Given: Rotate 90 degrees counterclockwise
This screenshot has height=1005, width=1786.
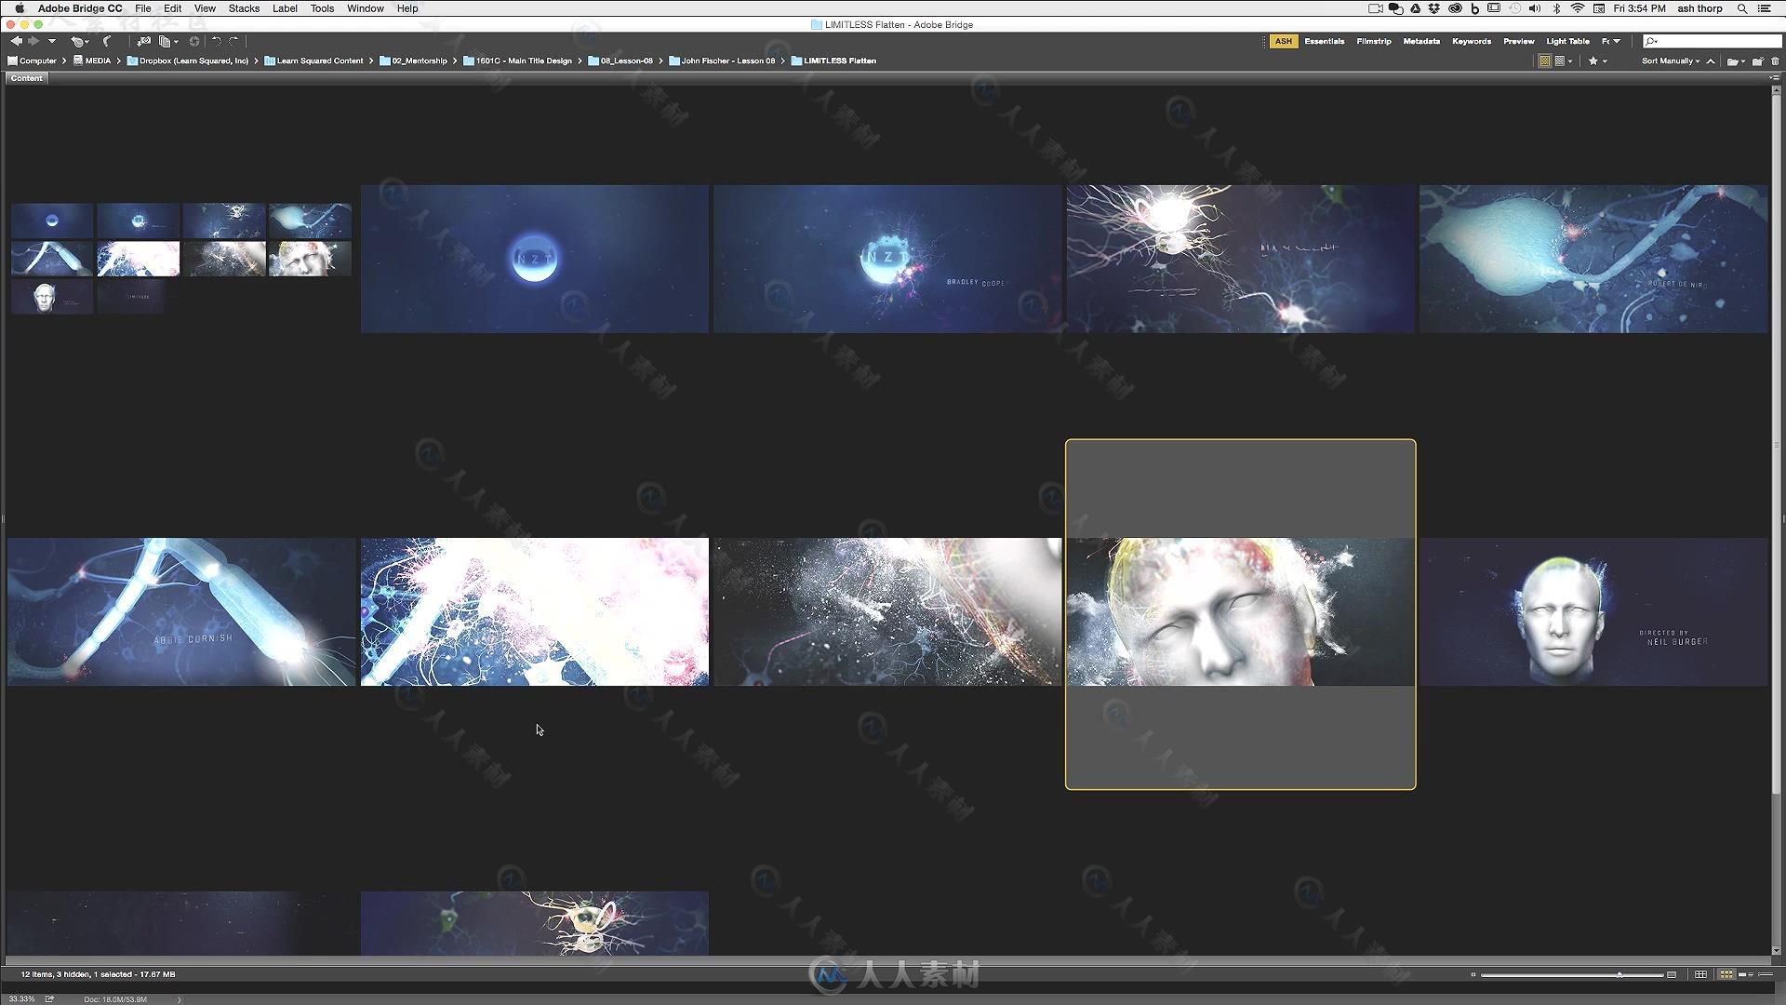Looking at the screenshot, I should pos(216,41).
